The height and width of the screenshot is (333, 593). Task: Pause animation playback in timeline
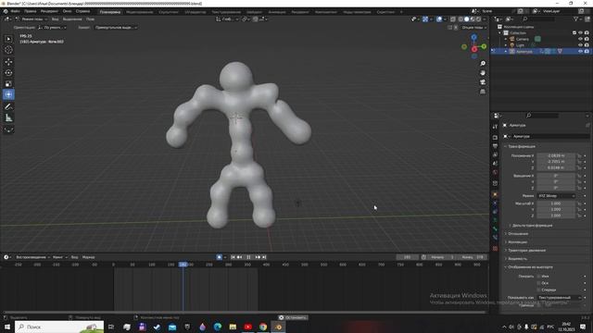pos(248,257)
